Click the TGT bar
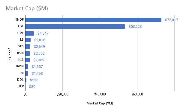180x111 pixels. tap(75, 26)
